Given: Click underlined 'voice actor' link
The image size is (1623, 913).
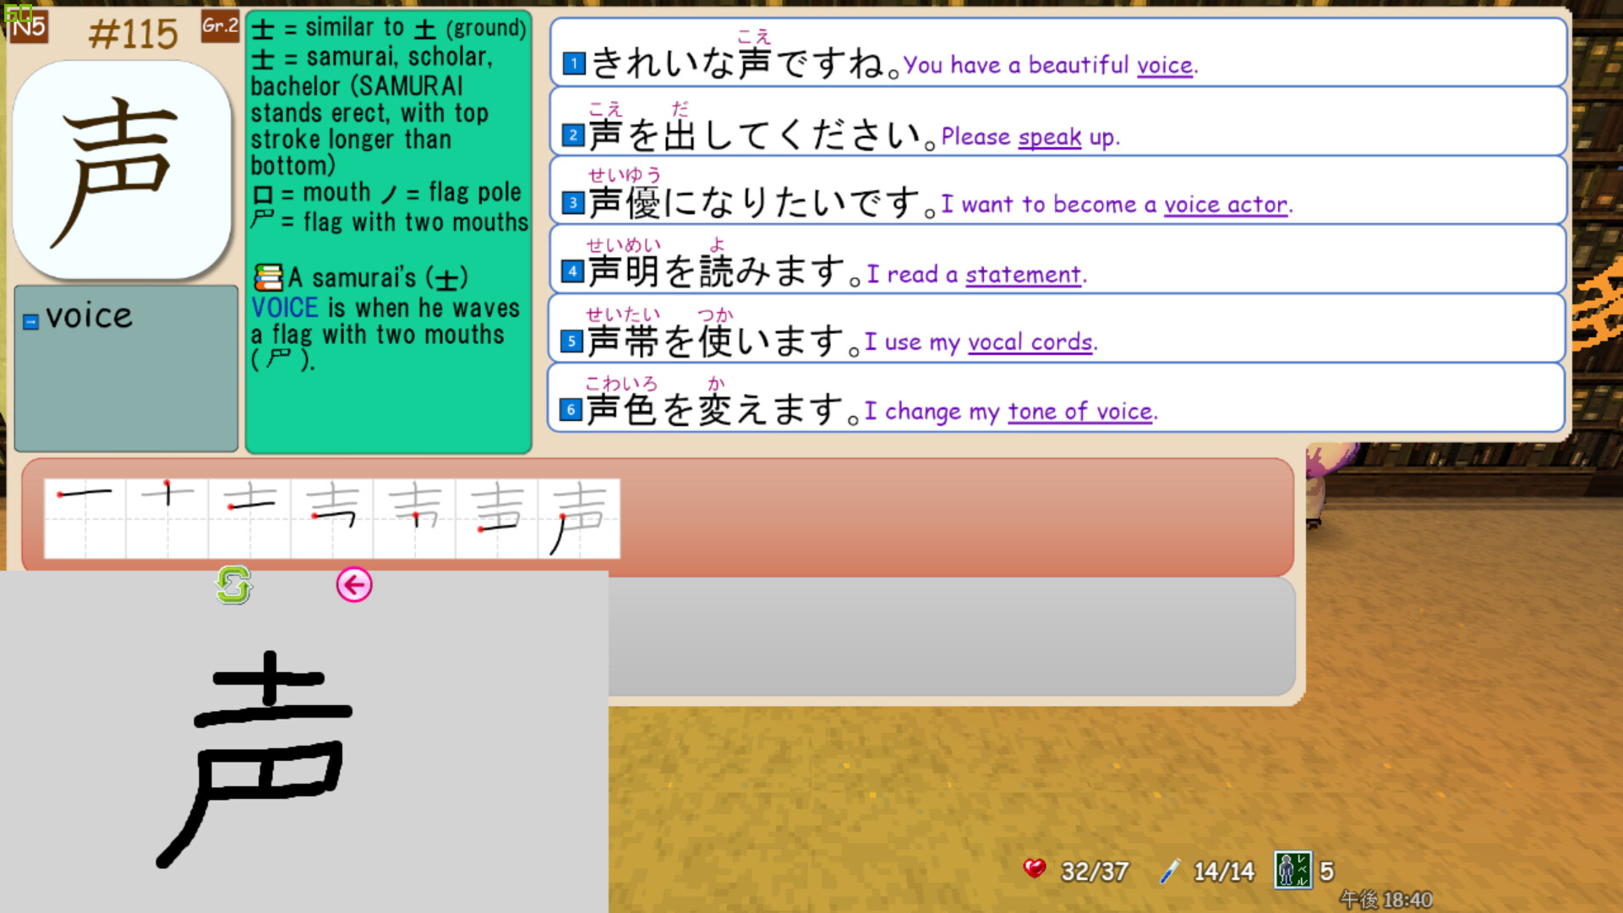Looking at the screenshot, I should tap(1226, 205).
